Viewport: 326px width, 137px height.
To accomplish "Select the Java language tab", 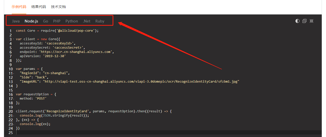I will 16,21.
